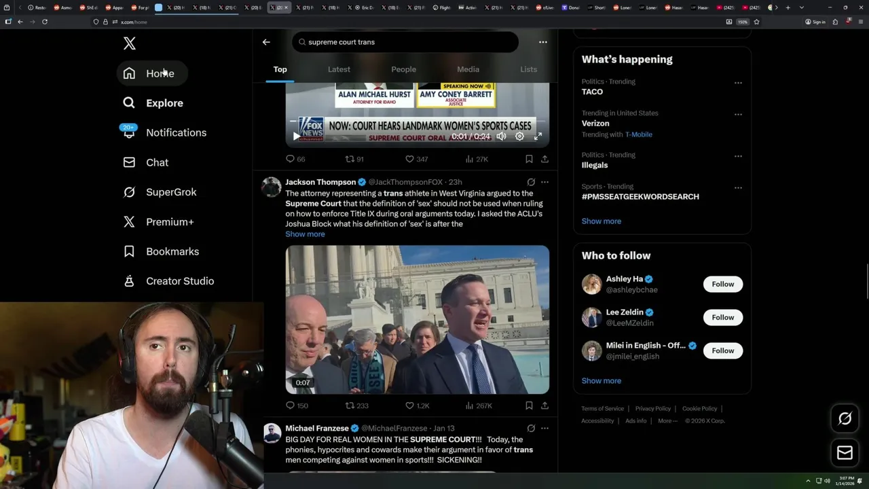
Task: Follow Milei in English
Action: point(723,350)
